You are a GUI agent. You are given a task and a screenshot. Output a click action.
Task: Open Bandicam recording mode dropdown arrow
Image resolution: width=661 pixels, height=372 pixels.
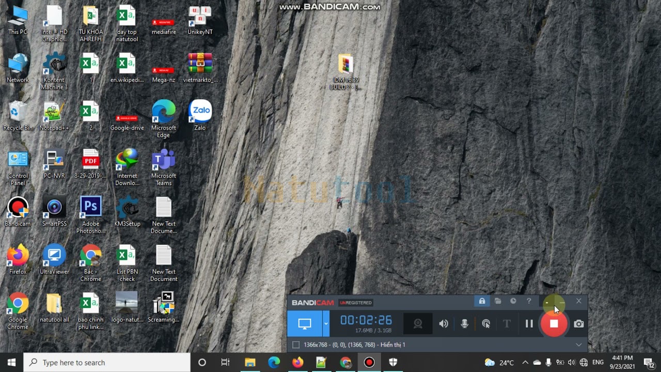tap(326, 324)
